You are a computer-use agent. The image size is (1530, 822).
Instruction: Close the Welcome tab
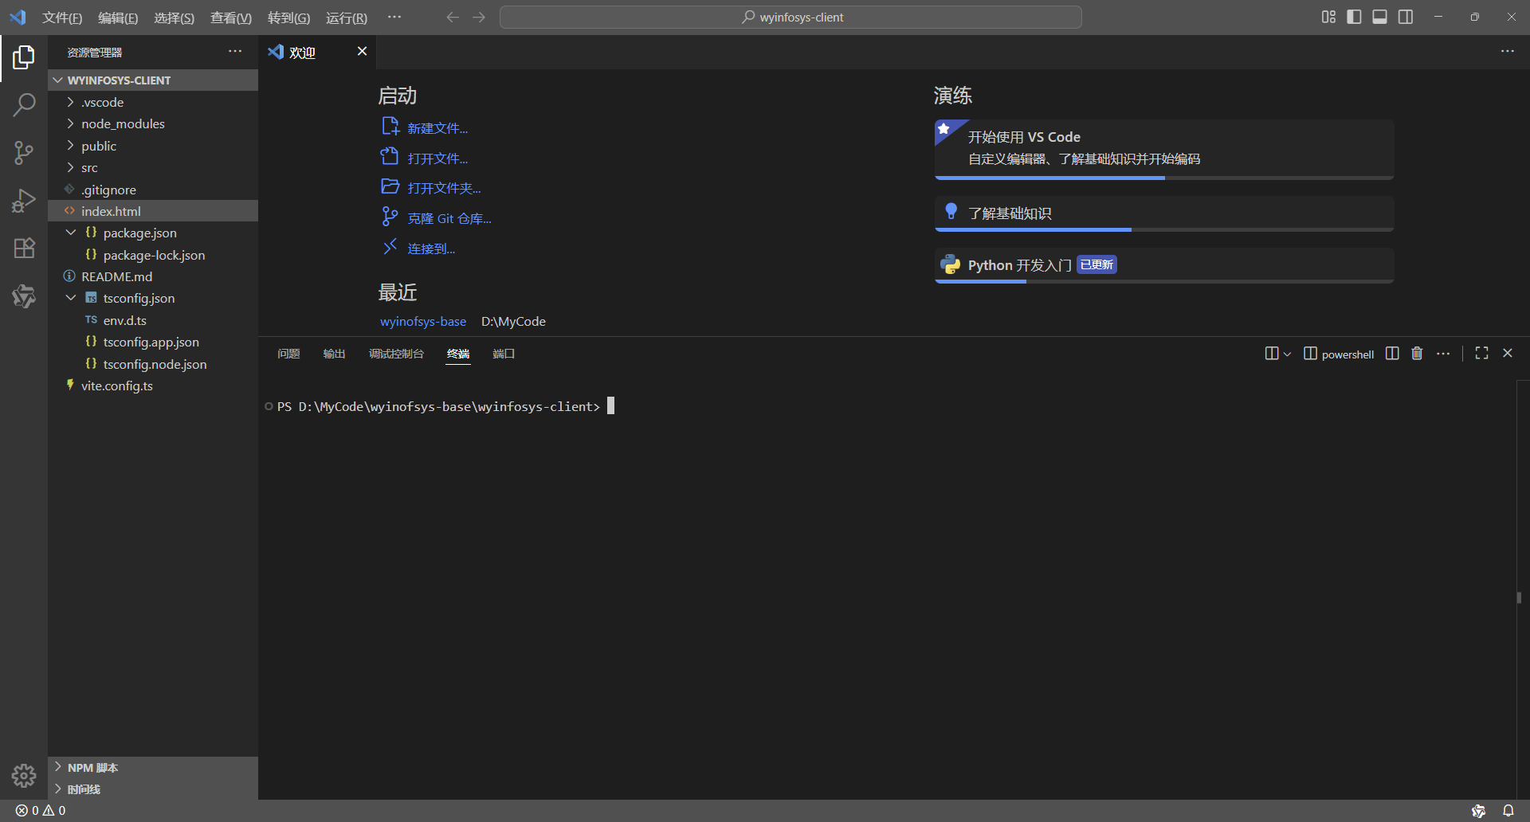362,51
